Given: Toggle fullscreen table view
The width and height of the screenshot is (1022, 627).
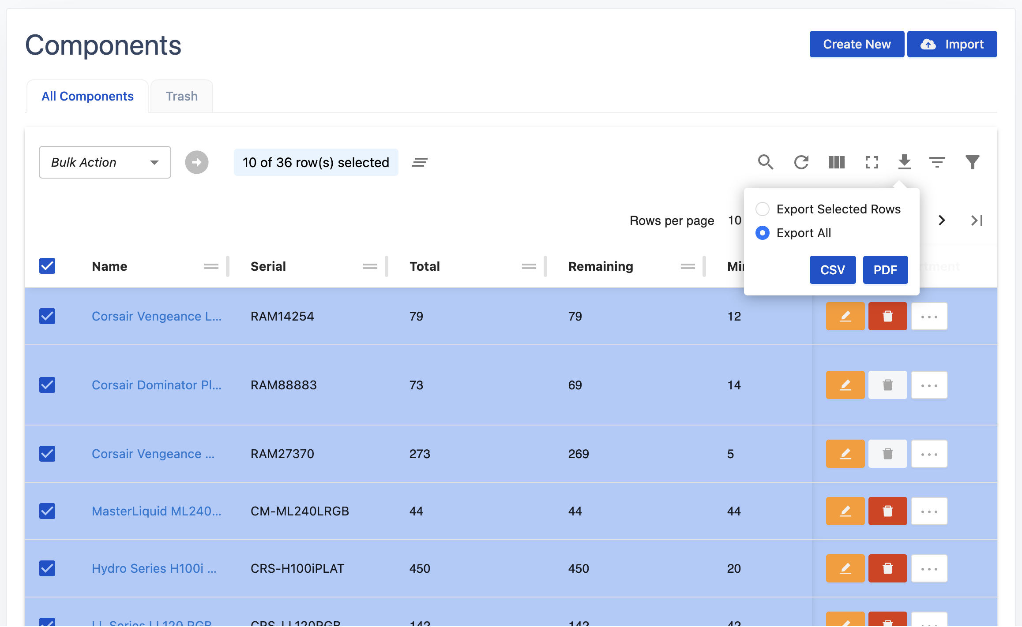Looking at the screenshot, I should point(872,162).
